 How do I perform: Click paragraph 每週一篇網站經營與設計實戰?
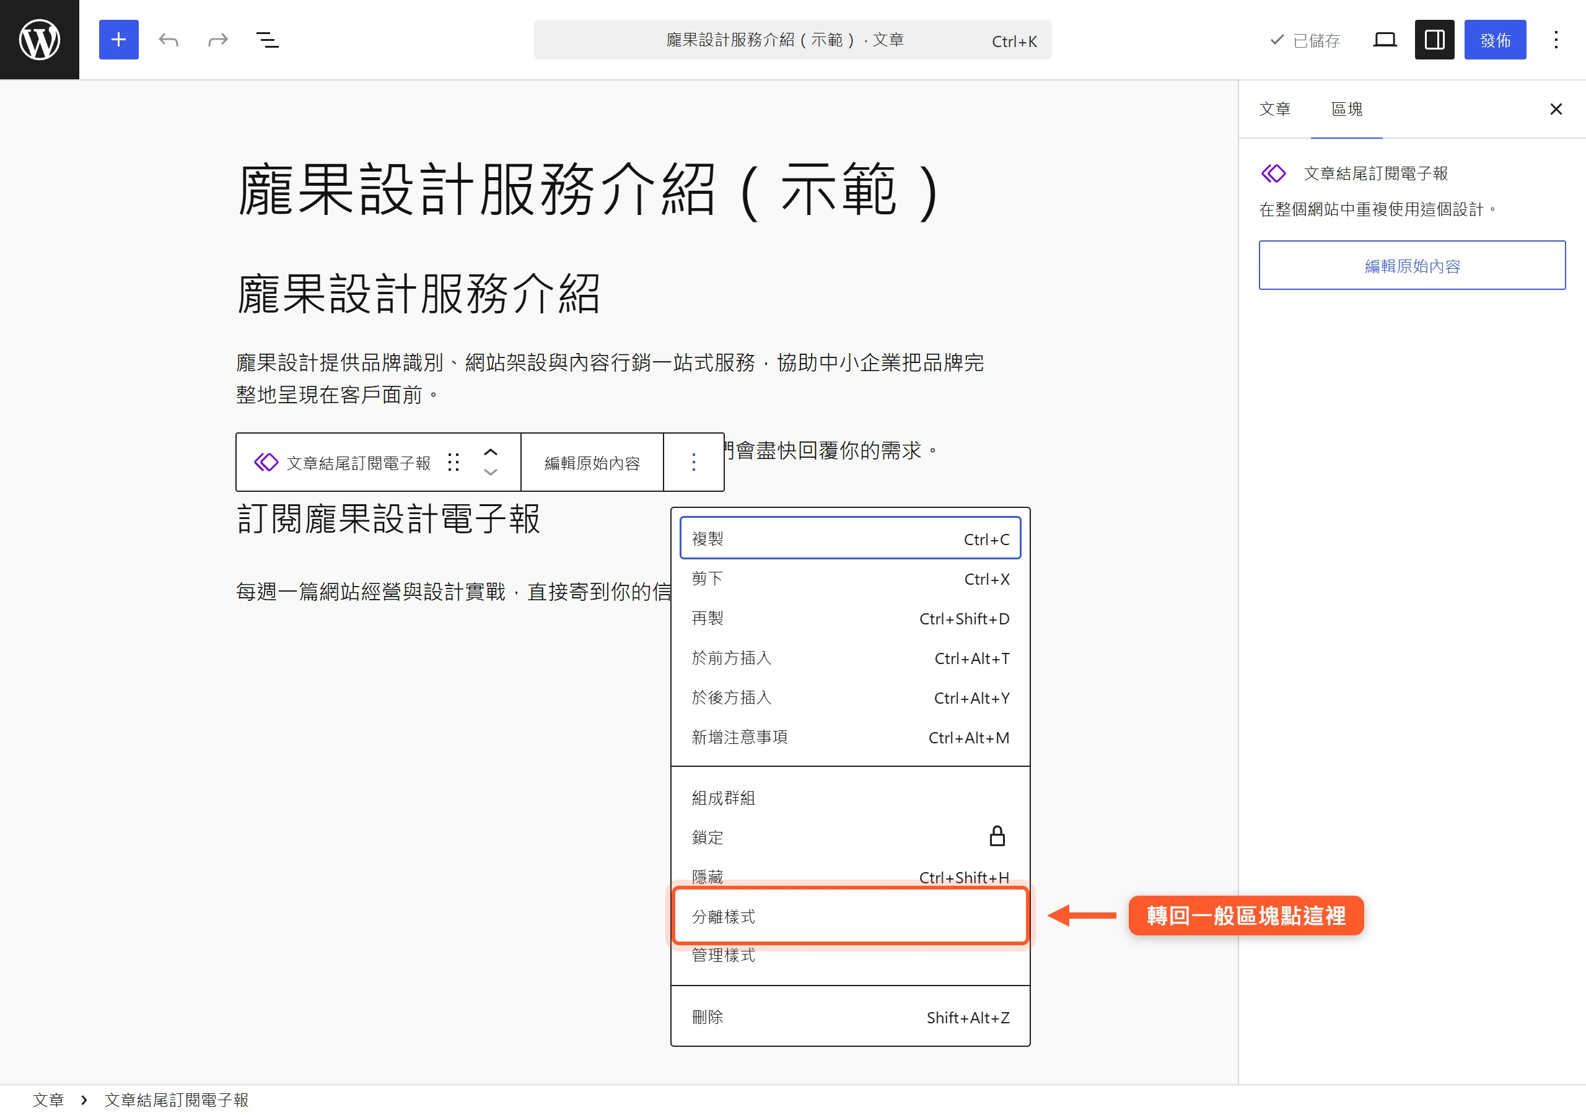coord(453,592)
